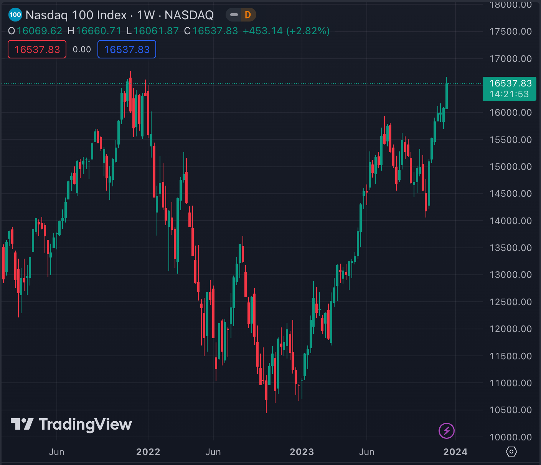The image size is (541, 465).
Task: Click the 11000.00 price axis label
Action: click(511, 383)
